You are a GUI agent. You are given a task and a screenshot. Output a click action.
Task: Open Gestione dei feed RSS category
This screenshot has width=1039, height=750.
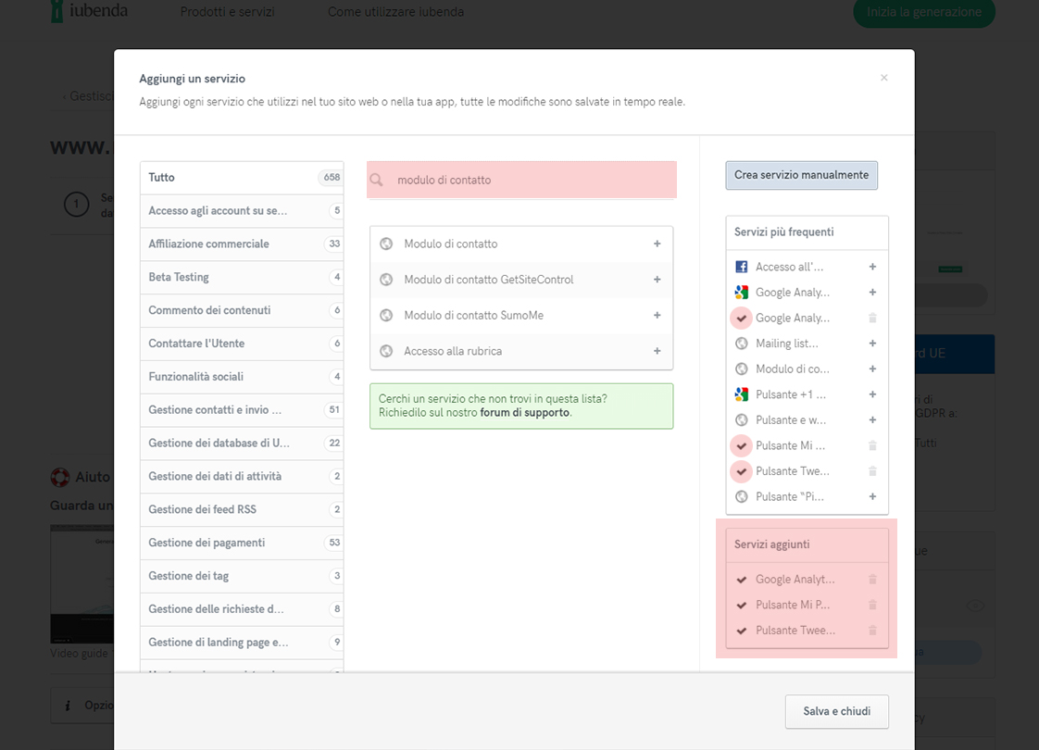(x=242, y=509)
